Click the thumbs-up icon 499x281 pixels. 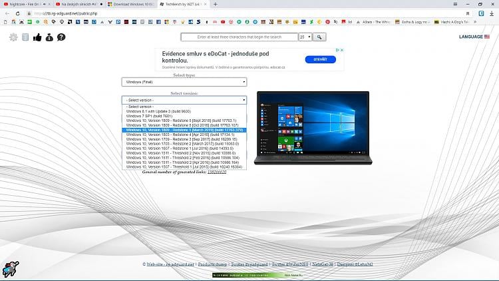tap(37, 37)
